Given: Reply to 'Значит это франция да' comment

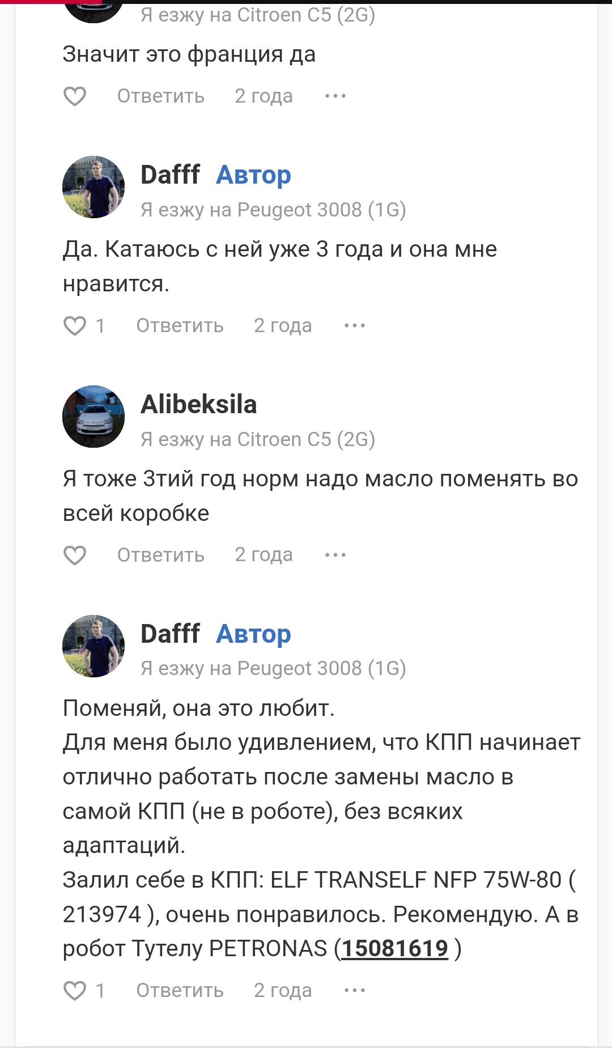Looking at the screenshot, I should tap(160, 96).
